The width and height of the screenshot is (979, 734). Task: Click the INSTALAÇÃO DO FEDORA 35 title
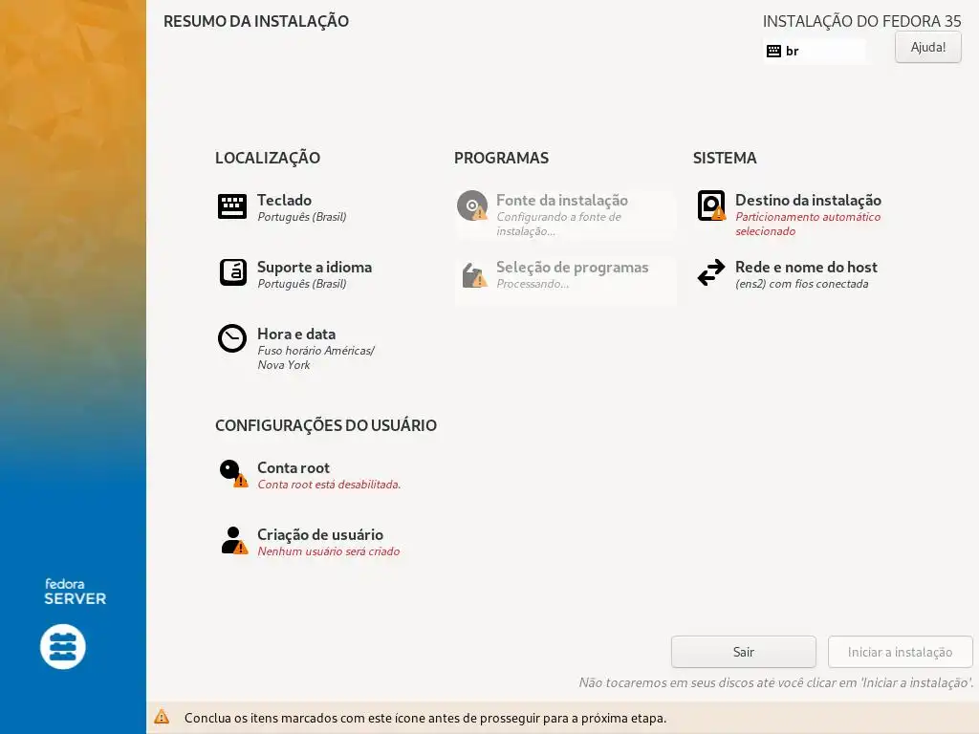(861, 21)
